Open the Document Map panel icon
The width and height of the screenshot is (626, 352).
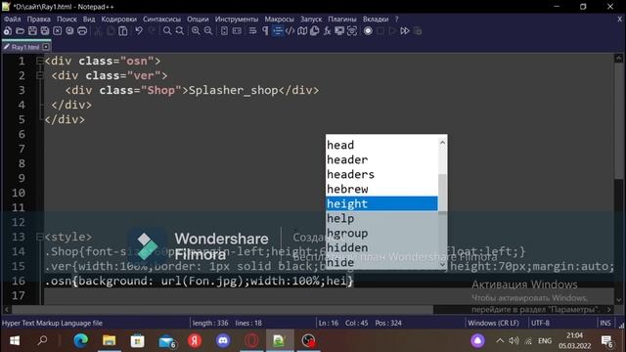[x=302, y=30]
